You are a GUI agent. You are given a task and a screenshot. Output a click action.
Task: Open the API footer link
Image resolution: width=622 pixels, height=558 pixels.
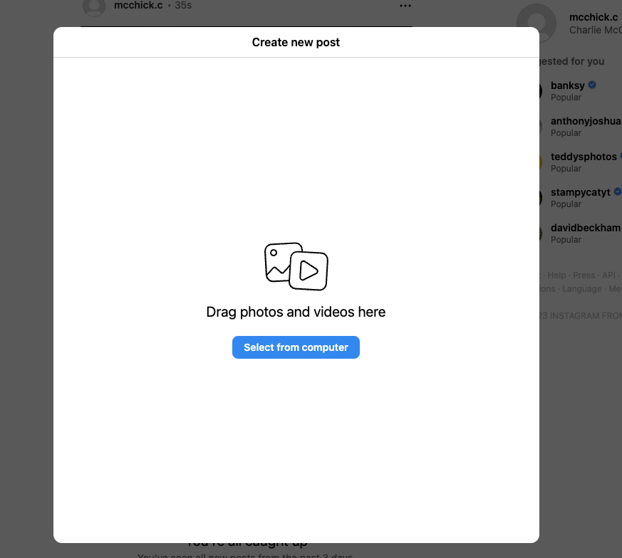(x=608, y=275)
